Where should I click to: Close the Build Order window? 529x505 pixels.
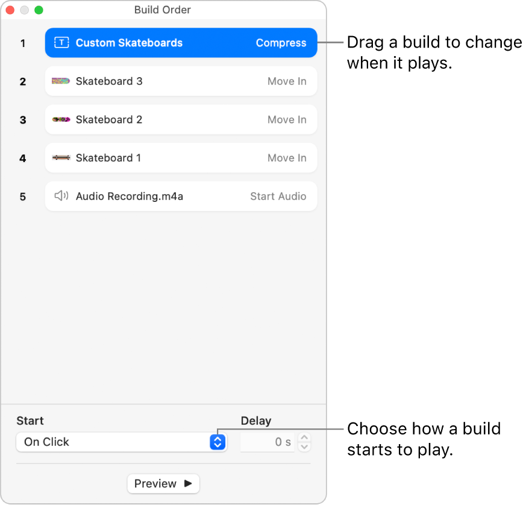10,10
